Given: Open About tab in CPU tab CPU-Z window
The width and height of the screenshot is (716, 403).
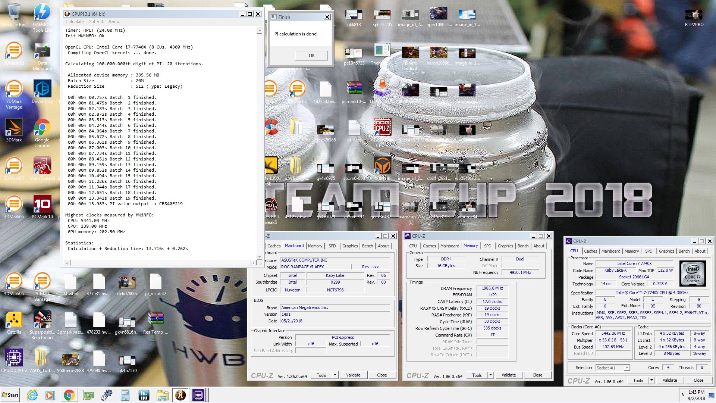Looking at the screenshot, I should 700,251.
